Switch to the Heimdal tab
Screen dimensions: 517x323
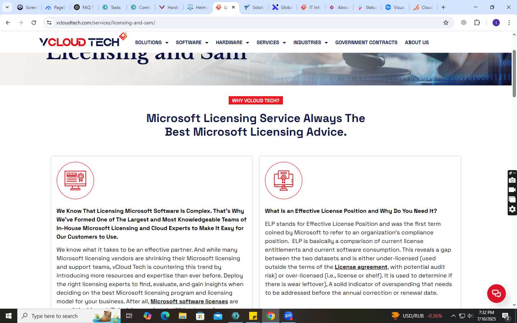197,7
